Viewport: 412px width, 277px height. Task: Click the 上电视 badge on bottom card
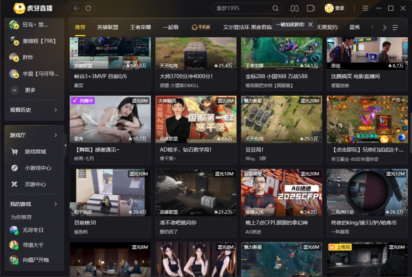[340, 247]
